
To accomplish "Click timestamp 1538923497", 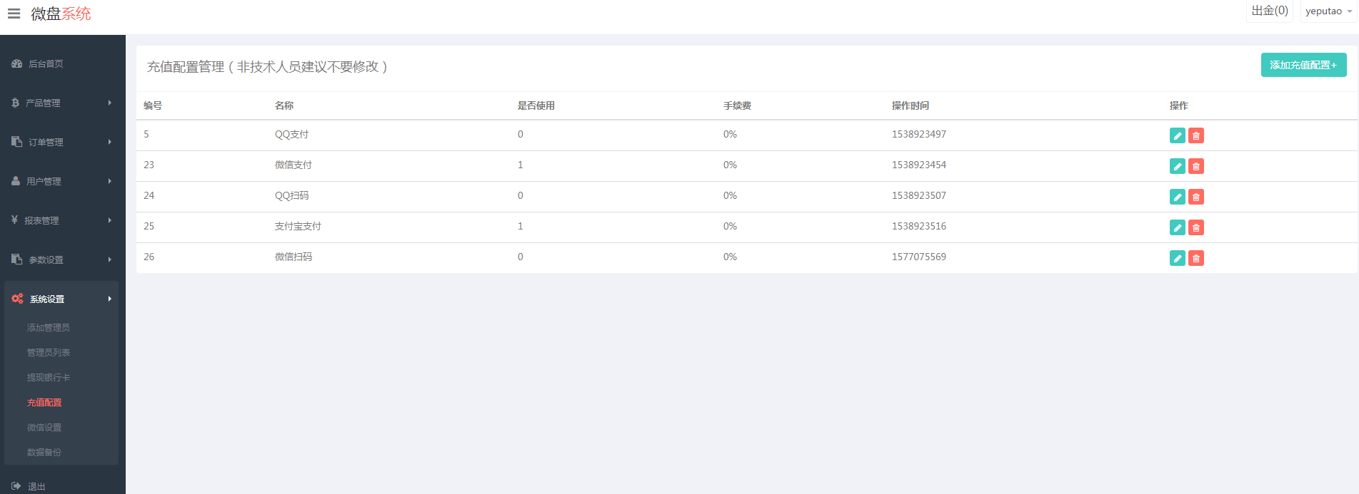I will tap(919, 134).
